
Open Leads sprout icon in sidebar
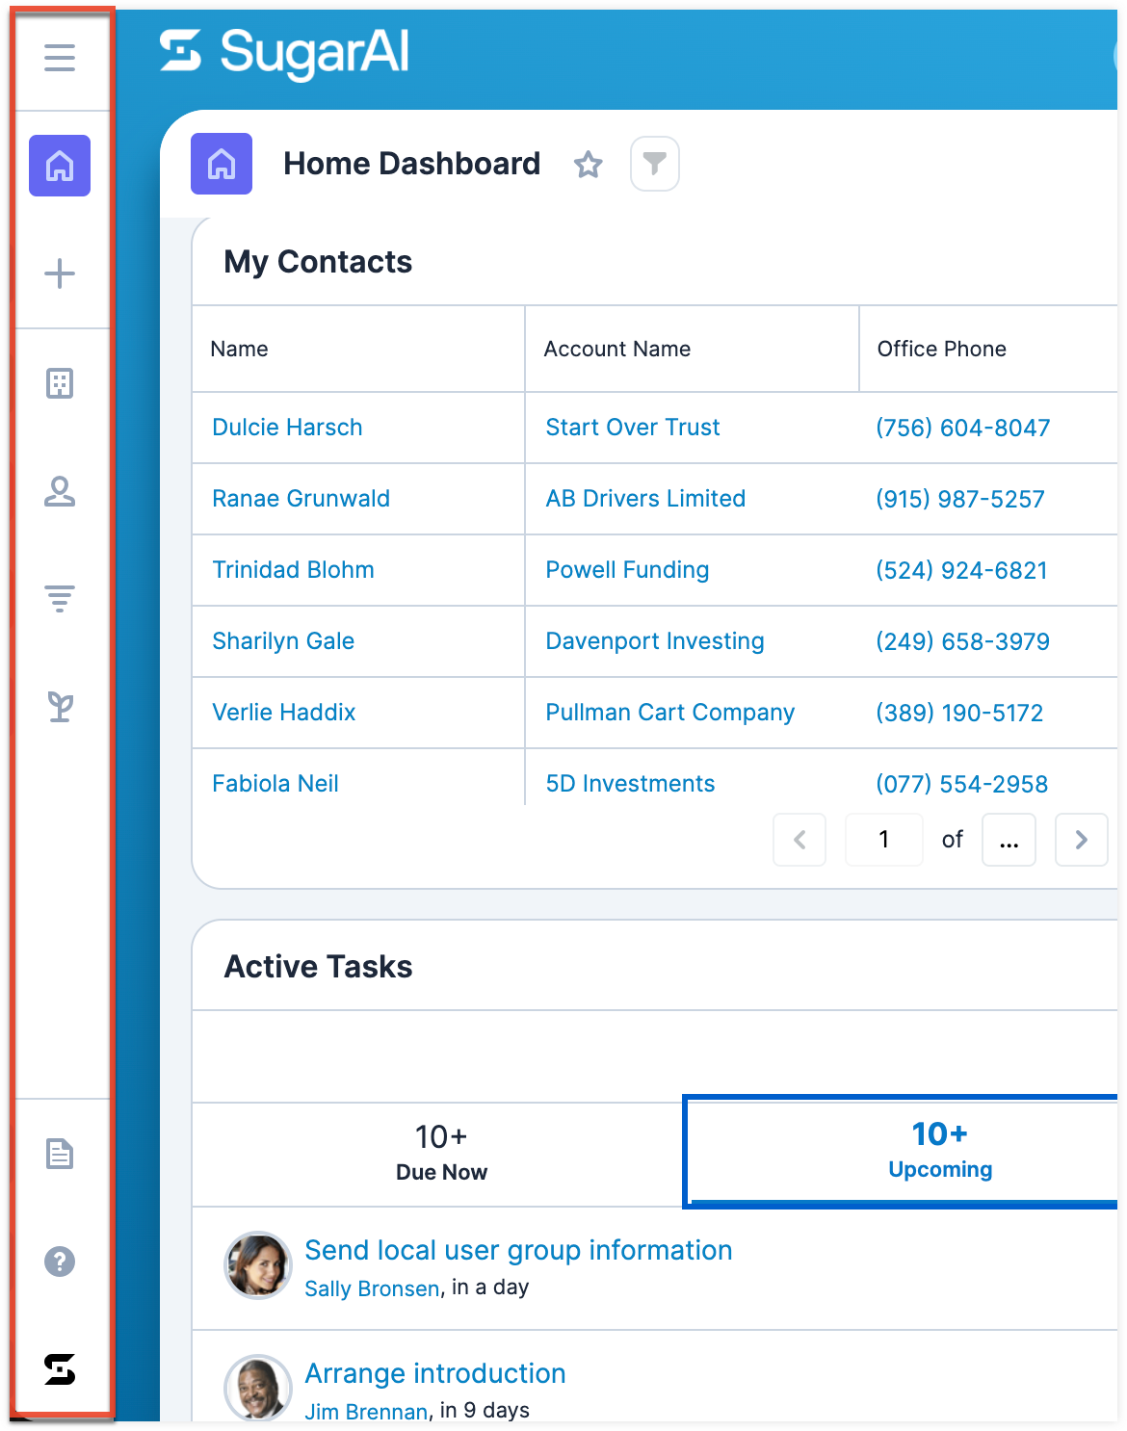coord(60,707)
